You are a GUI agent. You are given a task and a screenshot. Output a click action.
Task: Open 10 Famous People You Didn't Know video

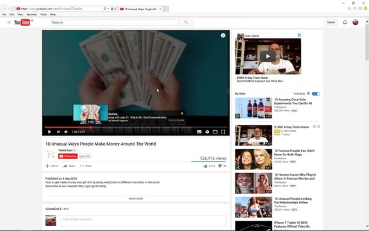click(294, 153)
